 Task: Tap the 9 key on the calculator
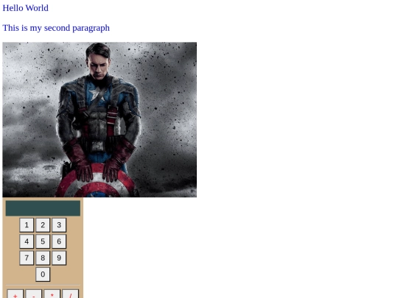click(x=59, y=258)
